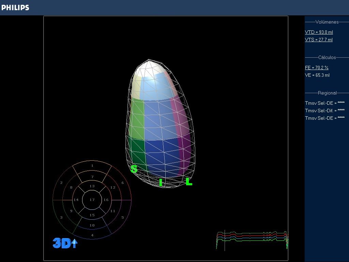The width and height of the screenshot is (349, 262).
Task: Click the green L marker beside the model
Action: (189, 182)
